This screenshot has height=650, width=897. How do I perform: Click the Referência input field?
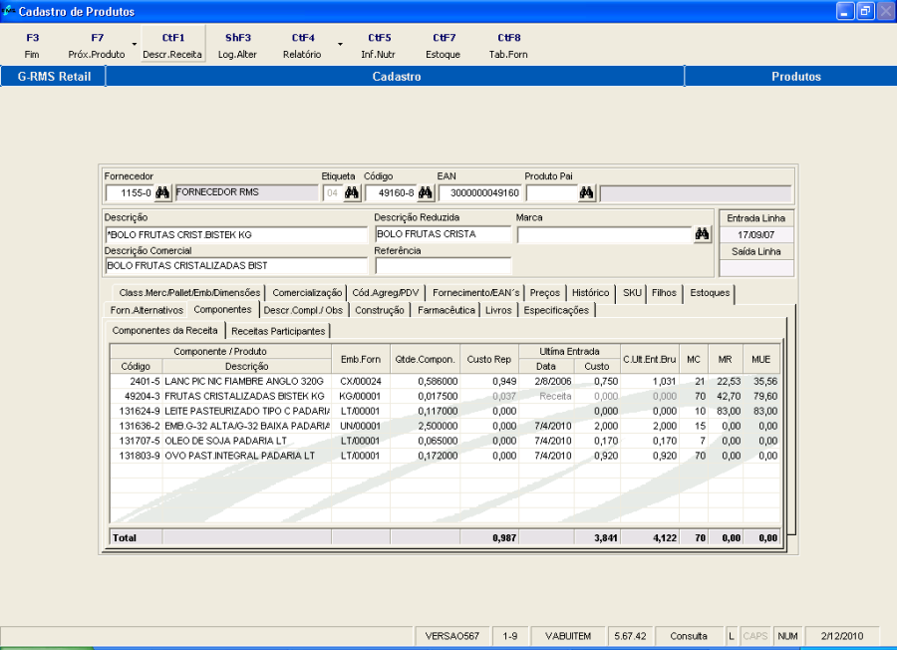pos(443,266)
